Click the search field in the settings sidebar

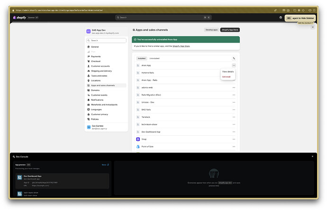point(106,40)
